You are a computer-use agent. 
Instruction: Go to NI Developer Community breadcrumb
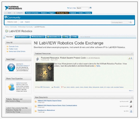point(25,27)
